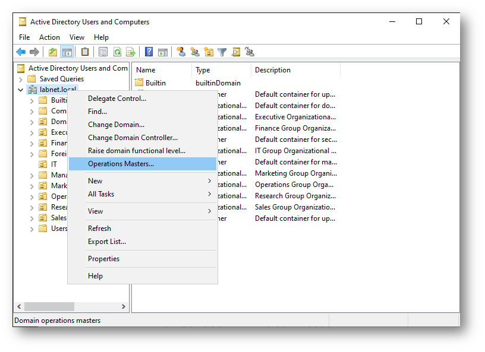
Task: Select the Saved Queries tree item
Action: click(x=62, y=79)
